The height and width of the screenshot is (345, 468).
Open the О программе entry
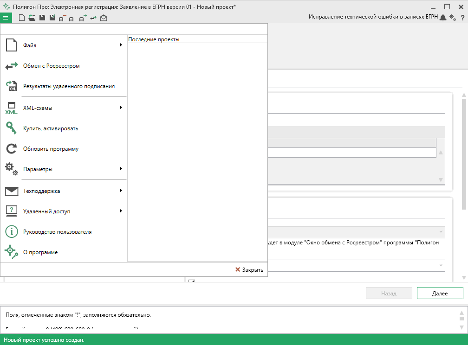pos(64,252)
